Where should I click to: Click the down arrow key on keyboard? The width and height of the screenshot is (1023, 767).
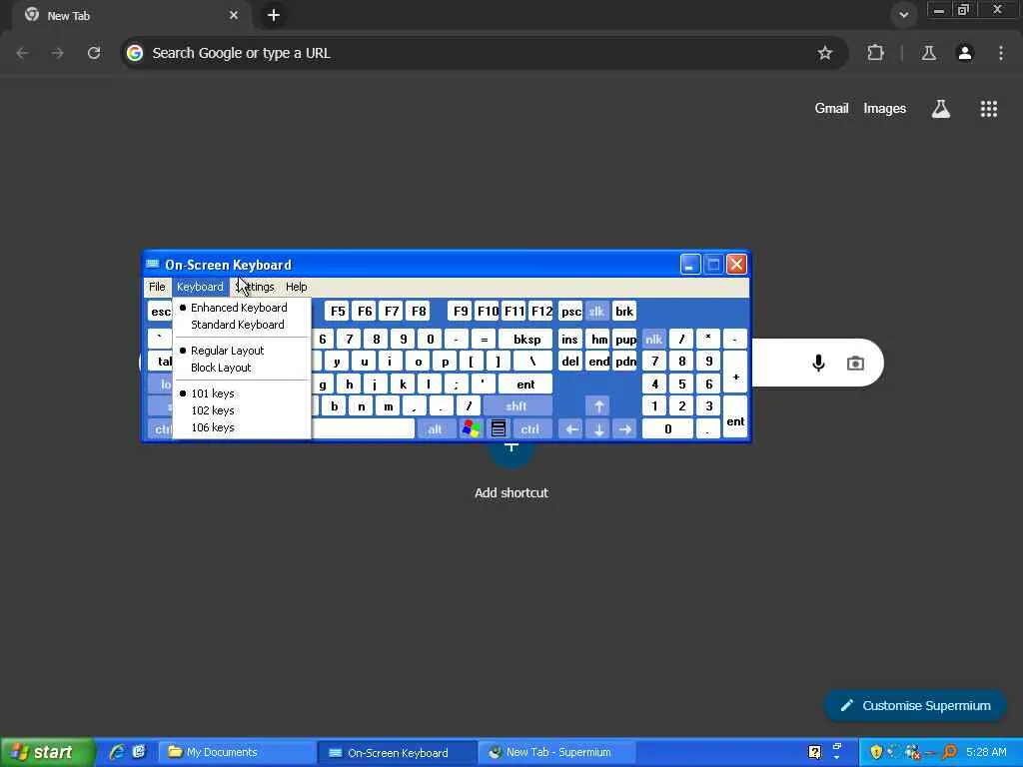[598, 429]
